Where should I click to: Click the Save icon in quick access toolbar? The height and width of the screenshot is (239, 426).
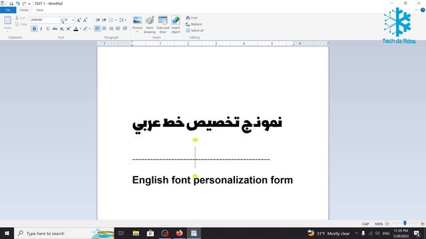11,3
